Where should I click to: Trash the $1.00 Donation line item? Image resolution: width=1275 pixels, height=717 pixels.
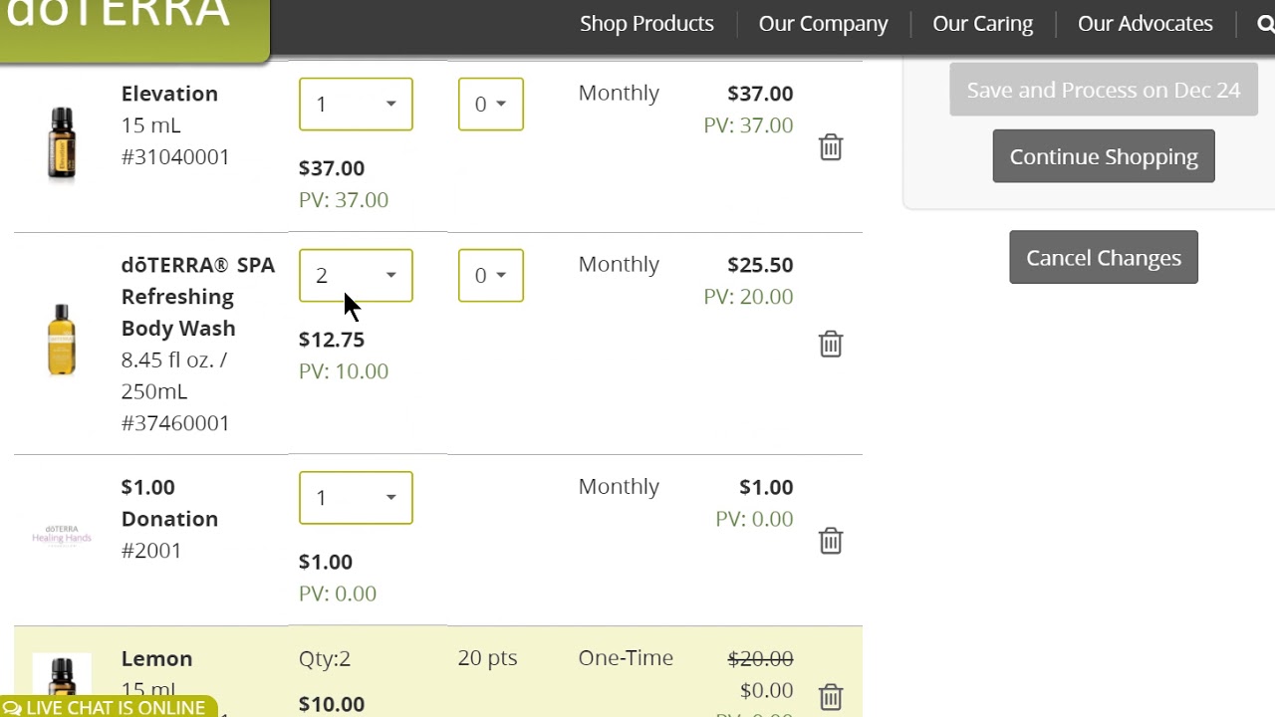pyautogui.click(x=831, y=540)
